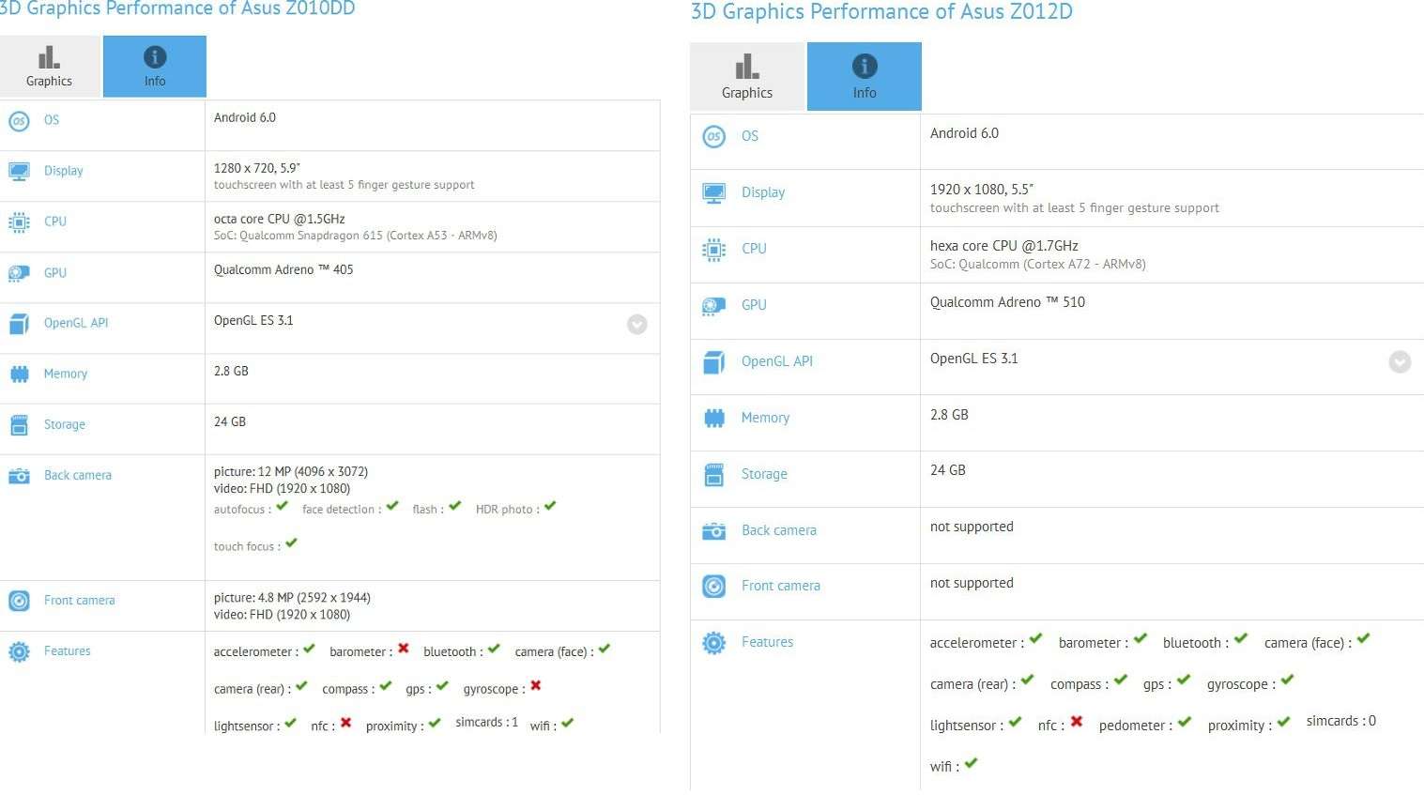Click the Front camera icon for Z012D
This screenshot has width=1424, height=795.
714,587
